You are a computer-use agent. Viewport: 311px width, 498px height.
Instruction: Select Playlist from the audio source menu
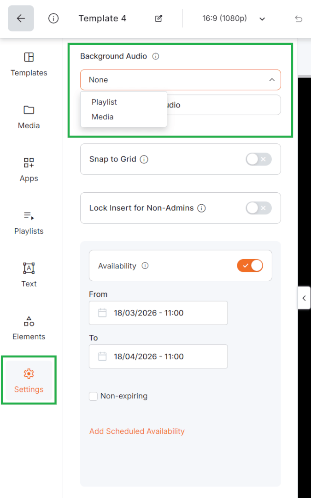[x=104, y=102]
